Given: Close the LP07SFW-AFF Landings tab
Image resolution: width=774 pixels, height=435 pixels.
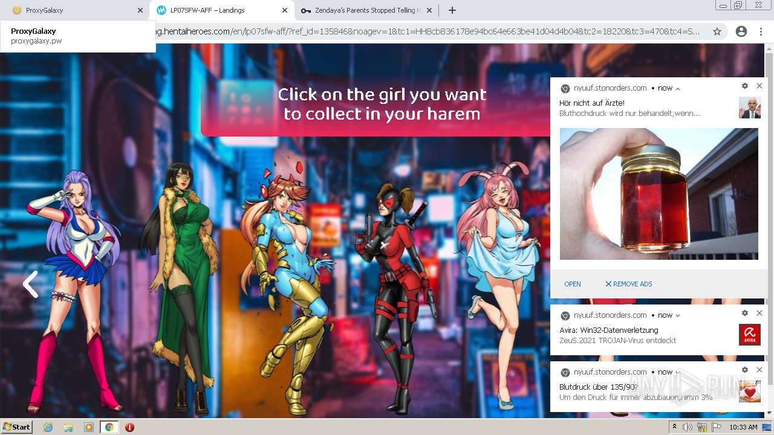Looking at the screenshot, I should [285, 10].
